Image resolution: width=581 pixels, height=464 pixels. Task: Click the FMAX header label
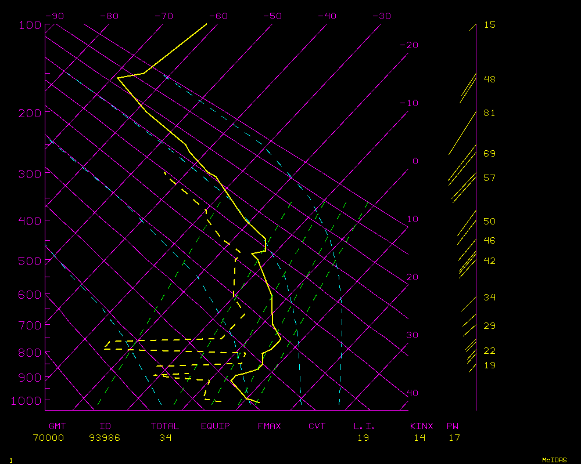pyautogui.click(x=270, y=426)
